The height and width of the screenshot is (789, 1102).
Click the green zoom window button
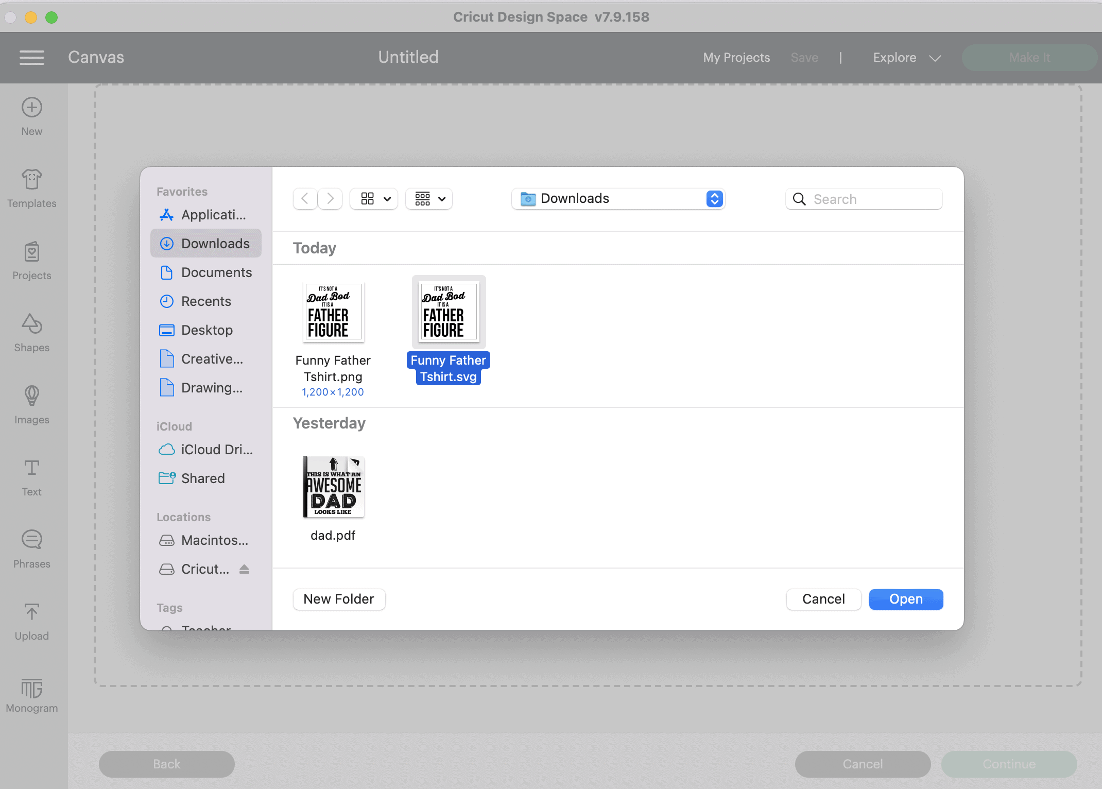pyautogui.click(x=51, y=18)
